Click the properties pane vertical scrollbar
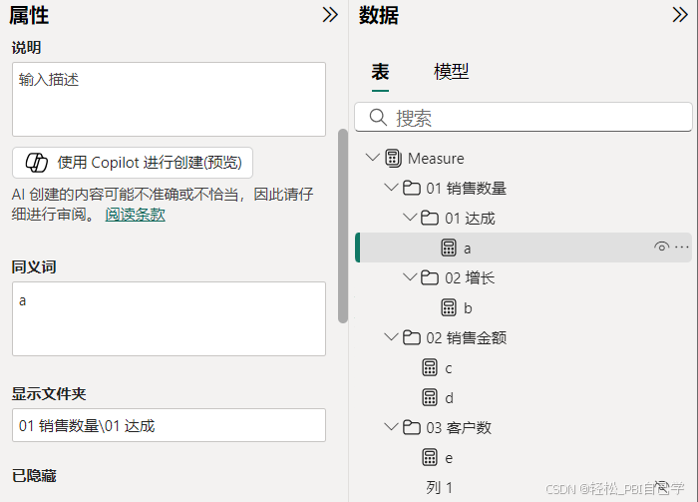 343,226
